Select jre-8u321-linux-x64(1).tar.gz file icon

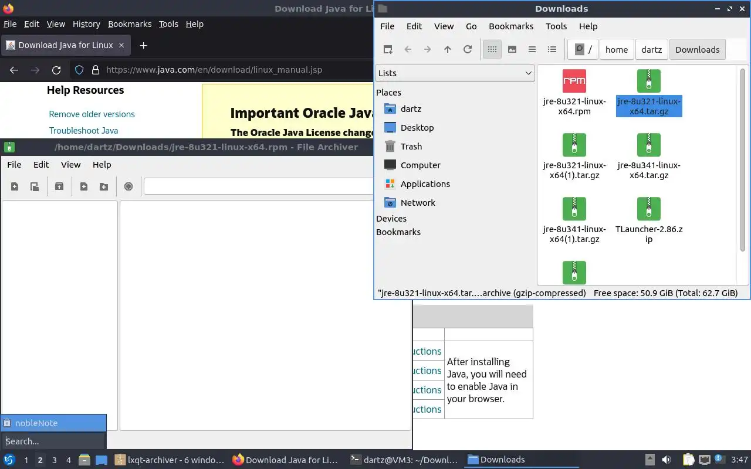click(x=574, y=145)
